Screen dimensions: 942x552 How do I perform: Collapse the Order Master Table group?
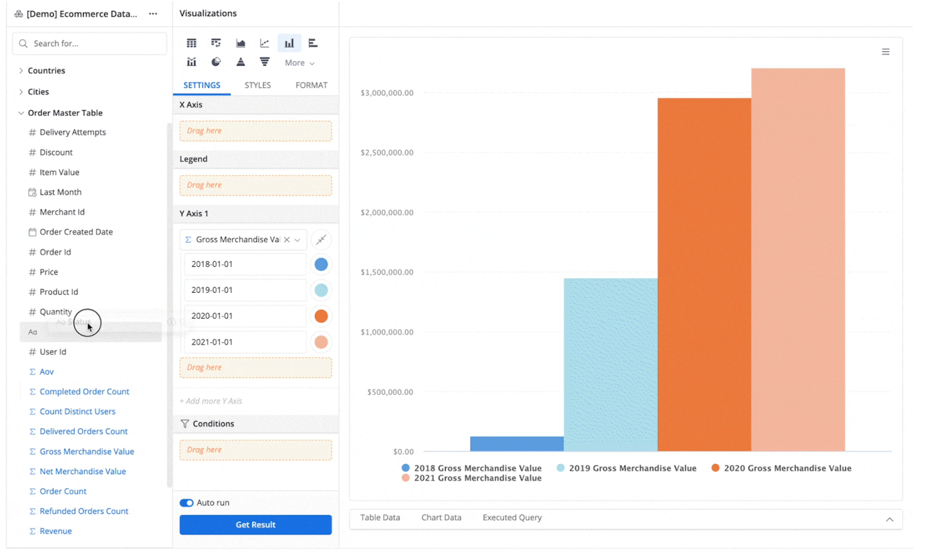pos(21,113)
